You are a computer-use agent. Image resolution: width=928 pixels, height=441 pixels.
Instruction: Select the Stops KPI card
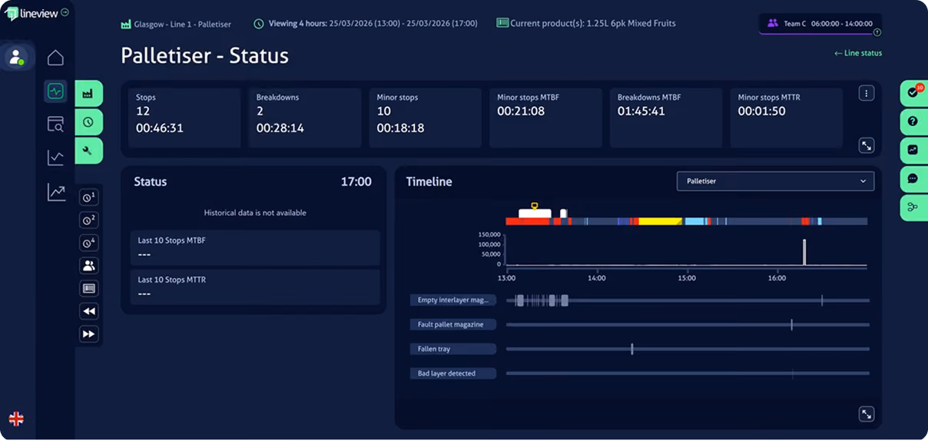coord(184,118)
